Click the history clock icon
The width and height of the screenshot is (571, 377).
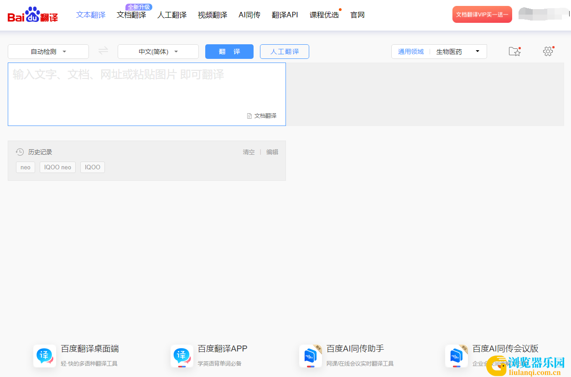click(20, 152)
